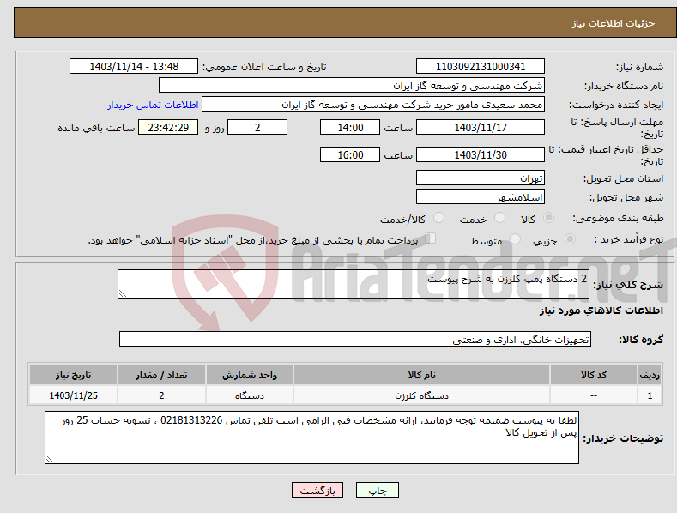Click the resize grip of description textarea

point(122,293)
